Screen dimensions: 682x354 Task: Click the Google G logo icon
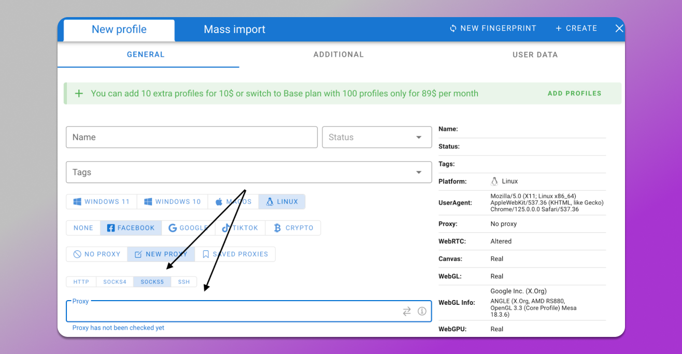pyautogui.click(x=173, y=228)
